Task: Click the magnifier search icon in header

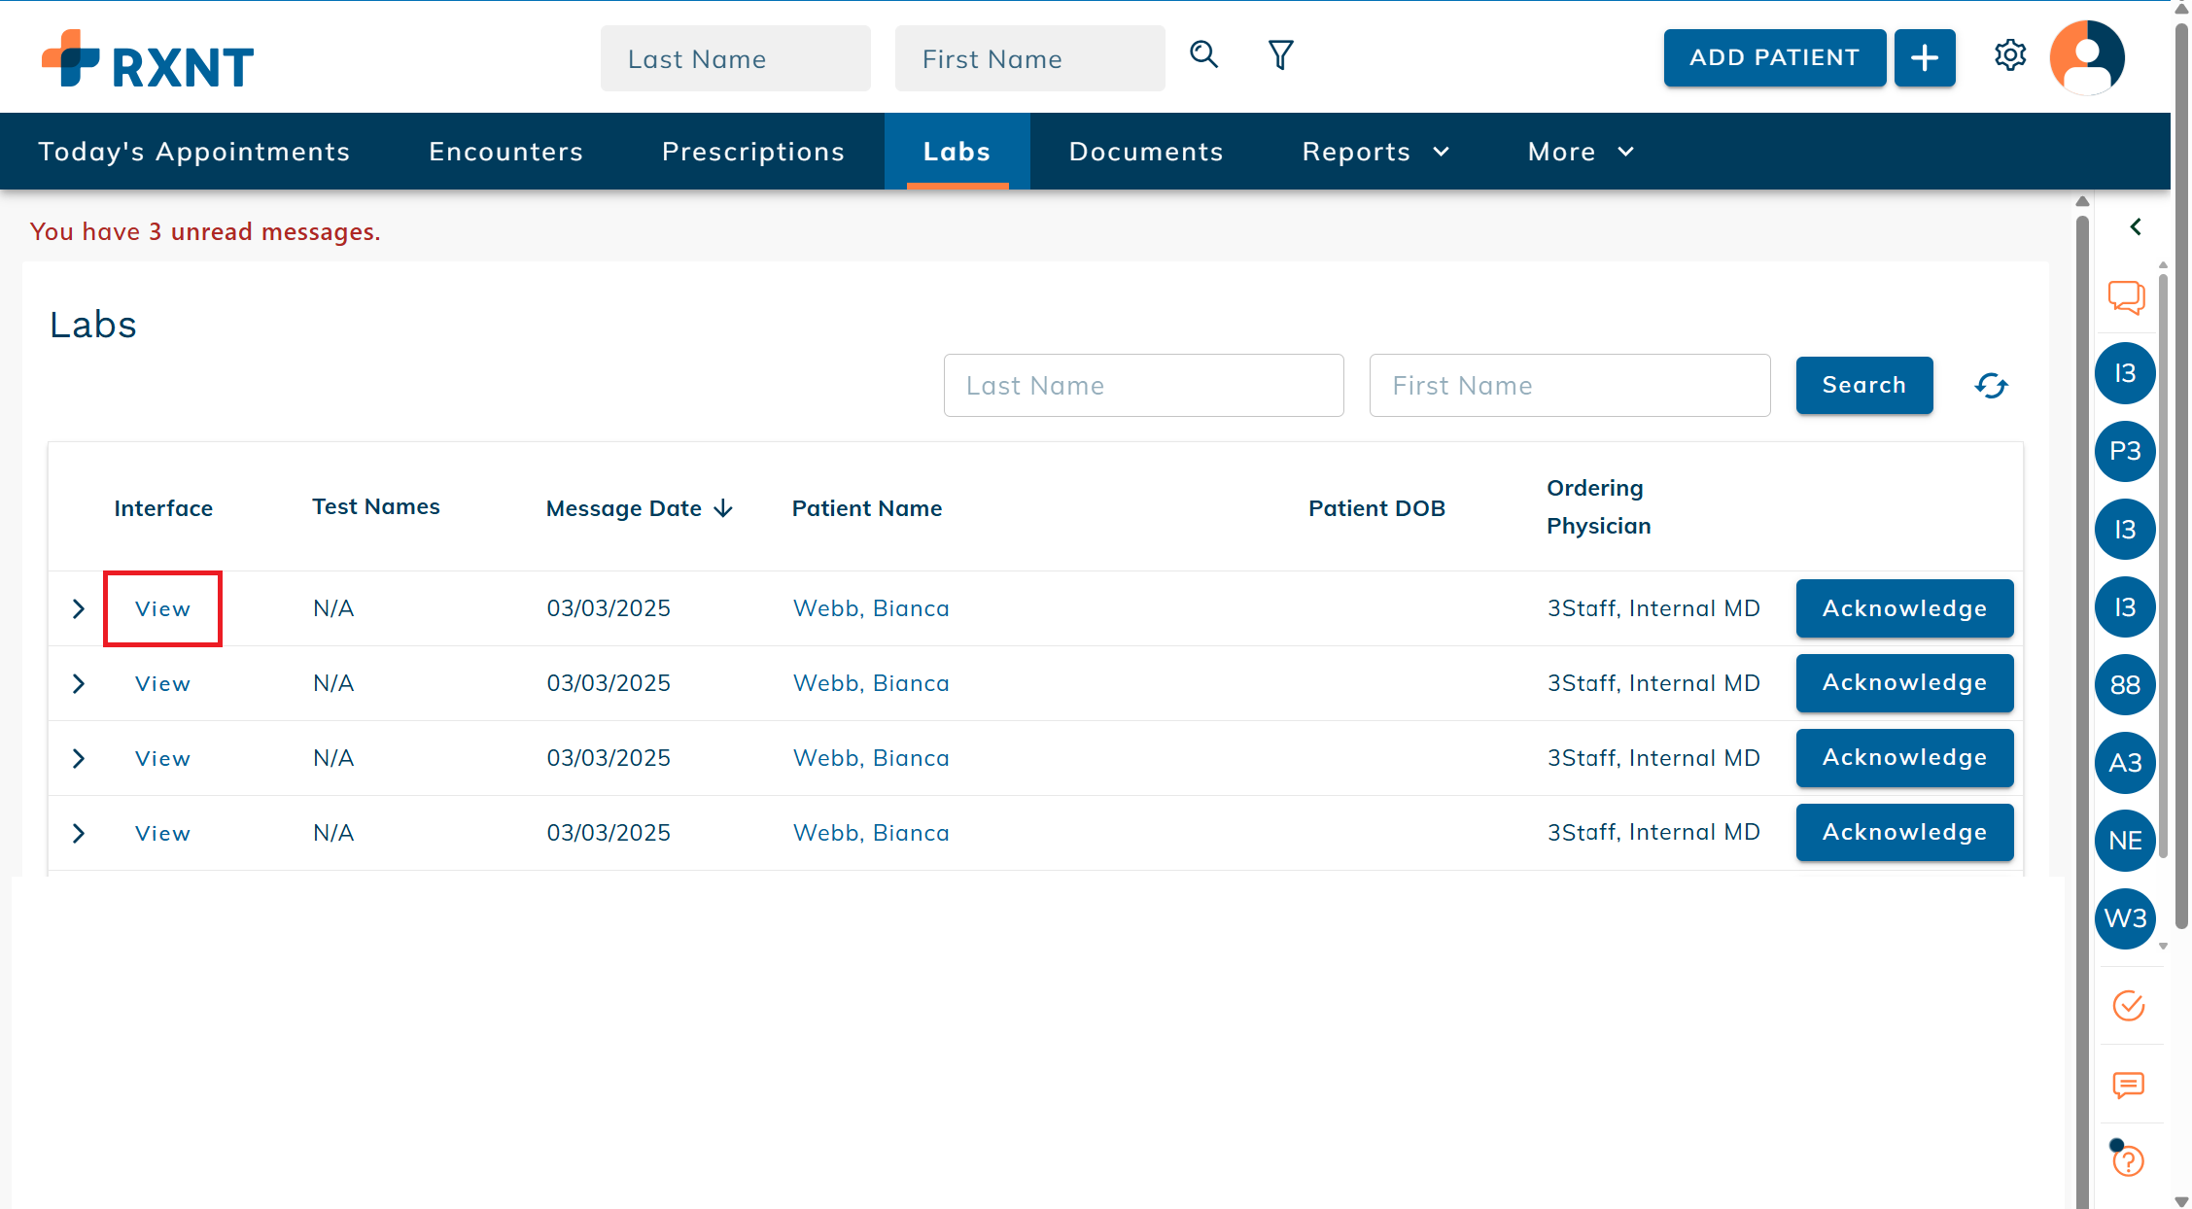Action: pyautogui.click(x=1203, y=54)
